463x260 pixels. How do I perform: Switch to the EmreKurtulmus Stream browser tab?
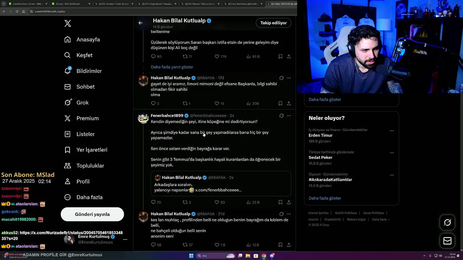pos(27,4)
